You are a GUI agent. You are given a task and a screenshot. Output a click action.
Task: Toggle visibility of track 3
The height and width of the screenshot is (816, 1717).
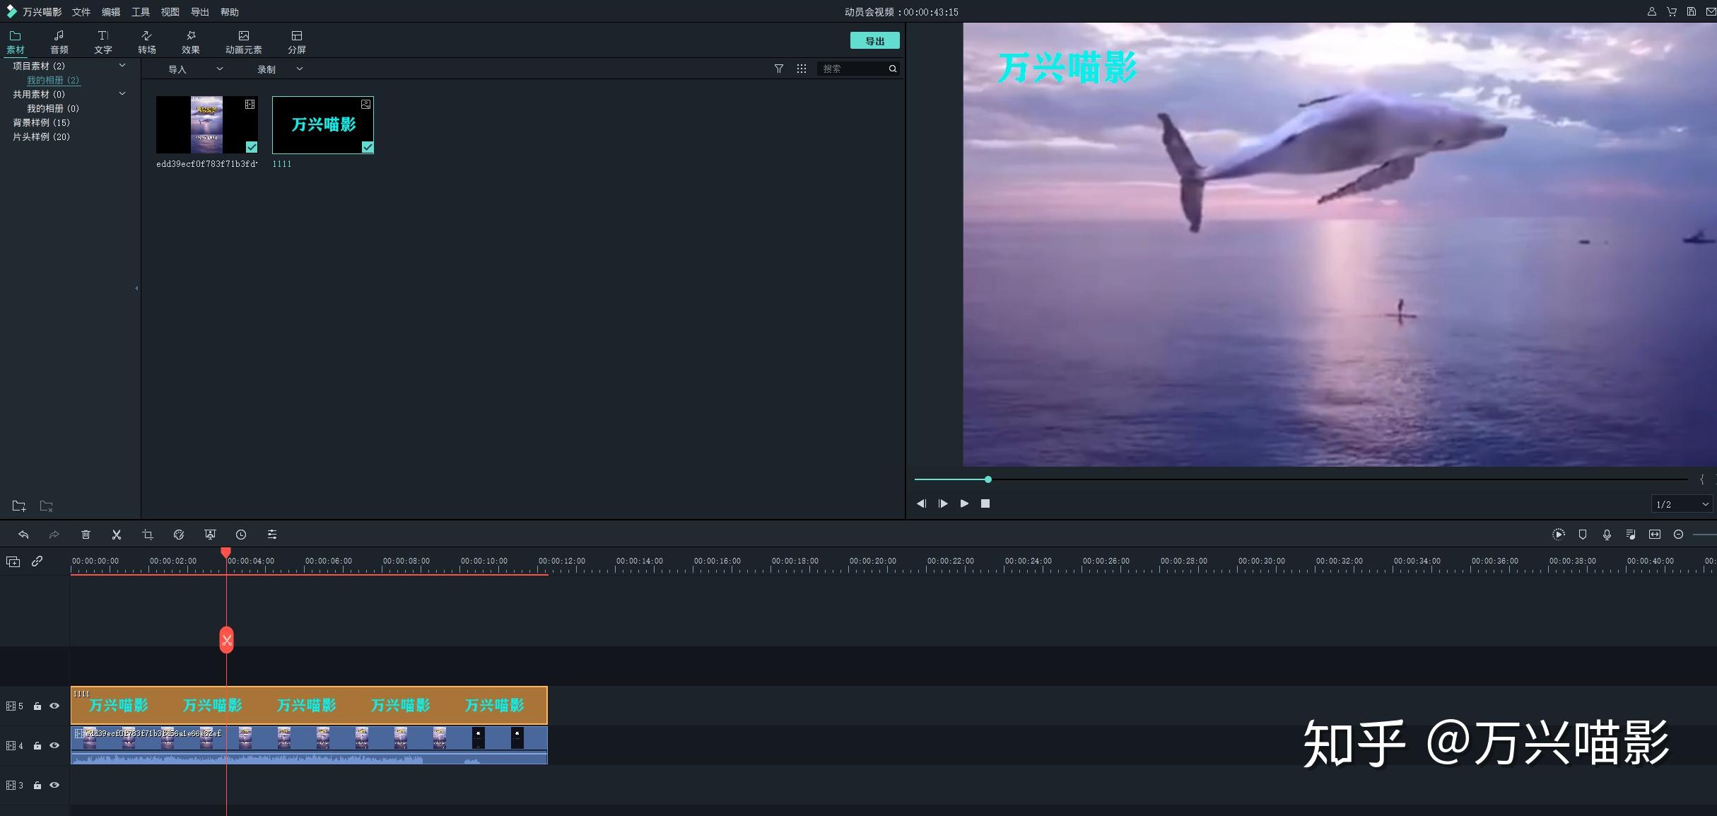pyautogui.click(x=54, y=785)
